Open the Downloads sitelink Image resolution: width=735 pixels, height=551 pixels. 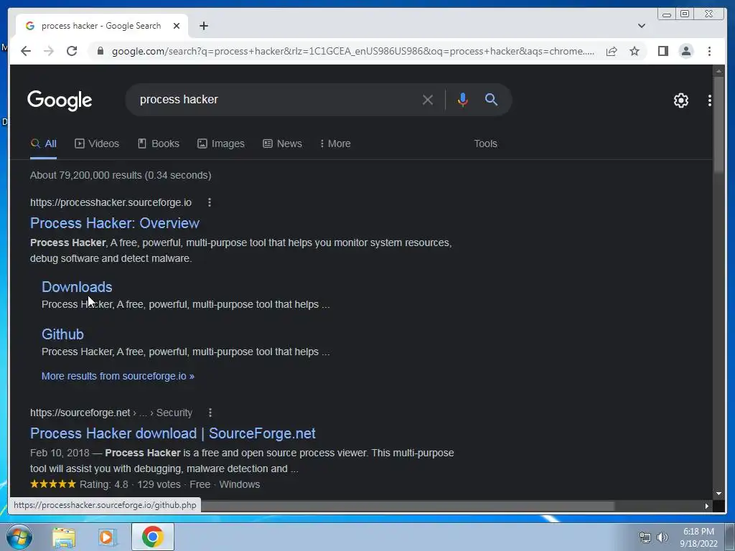pyautogui.click(x=77, y=287)
